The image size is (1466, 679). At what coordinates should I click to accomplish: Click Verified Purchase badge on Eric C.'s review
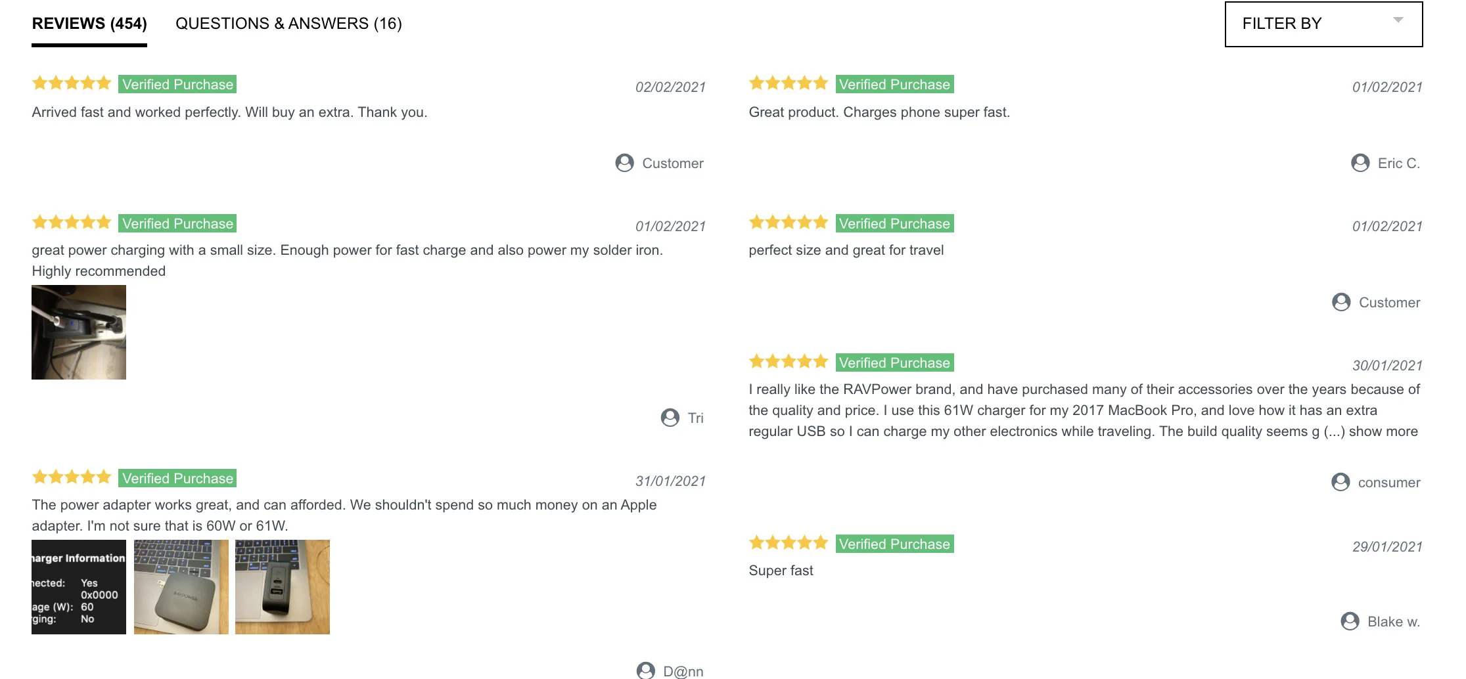tap(894, 85)
